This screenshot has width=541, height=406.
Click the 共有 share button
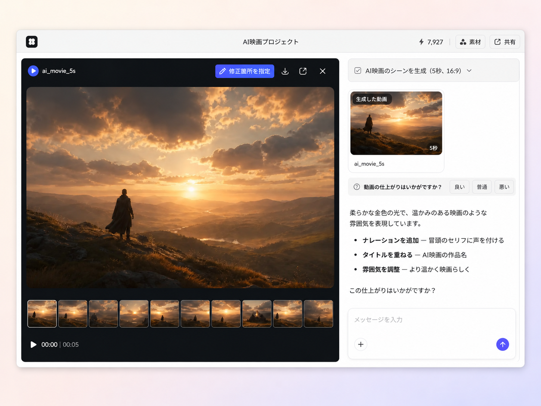tap(505, 42)
